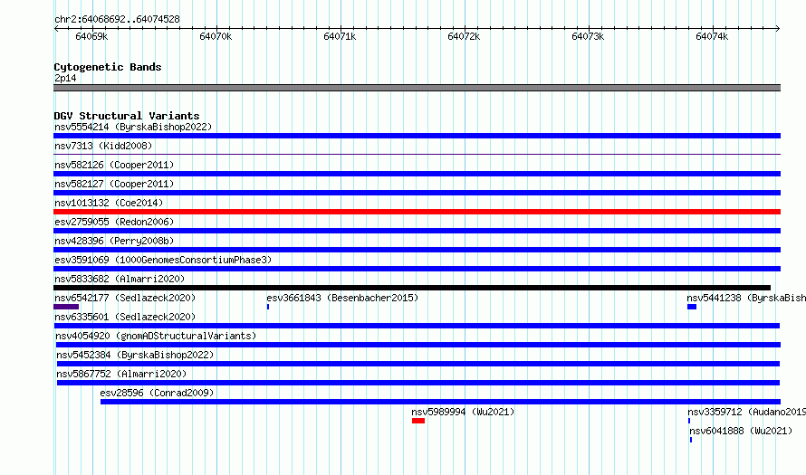Click the esv28596 (Conrad2009) blue bar
Viewport: 806px width, 475px height.
[440, 402]
